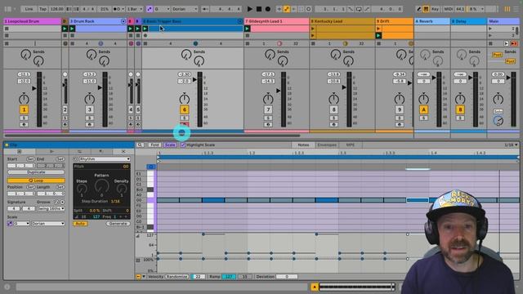Open the piano roll magnifier search icon
Image resolution: width=523 pixels, height=294 pixels.
coord(140,145)
